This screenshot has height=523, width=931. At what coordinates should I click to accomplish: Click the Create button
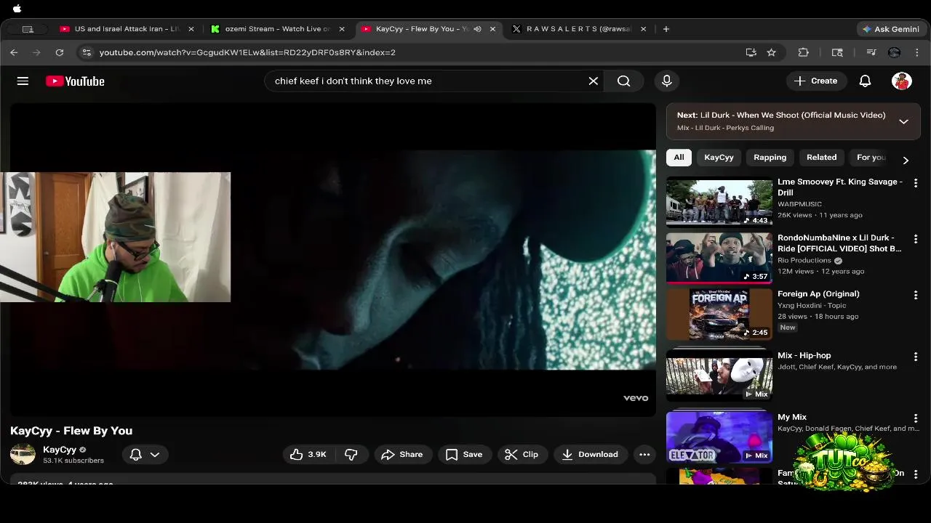815,81
